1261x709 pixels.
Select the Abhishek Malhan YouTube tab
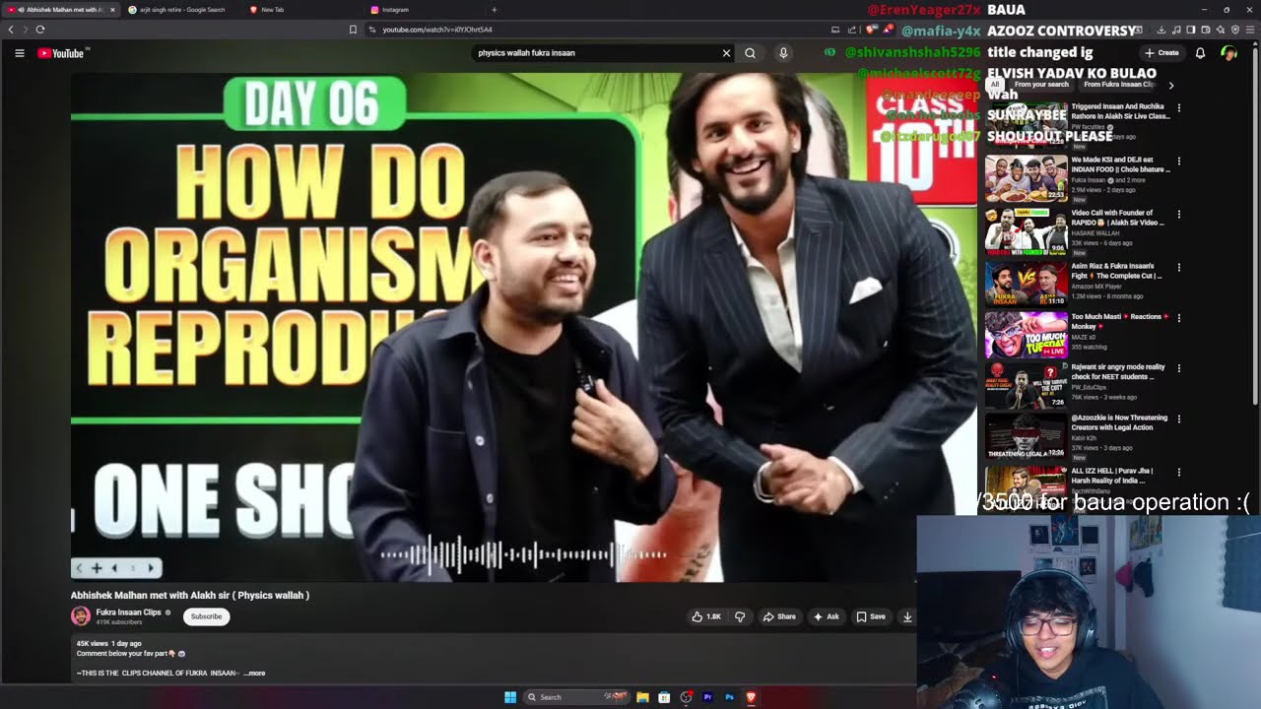click(x=59, y=10)
